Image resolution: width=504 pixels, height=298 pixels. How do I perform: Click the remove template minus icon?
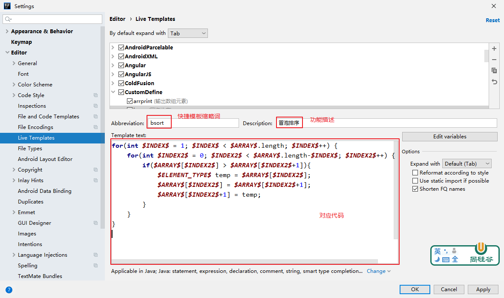pyautogui.click(x=494, y=60)
